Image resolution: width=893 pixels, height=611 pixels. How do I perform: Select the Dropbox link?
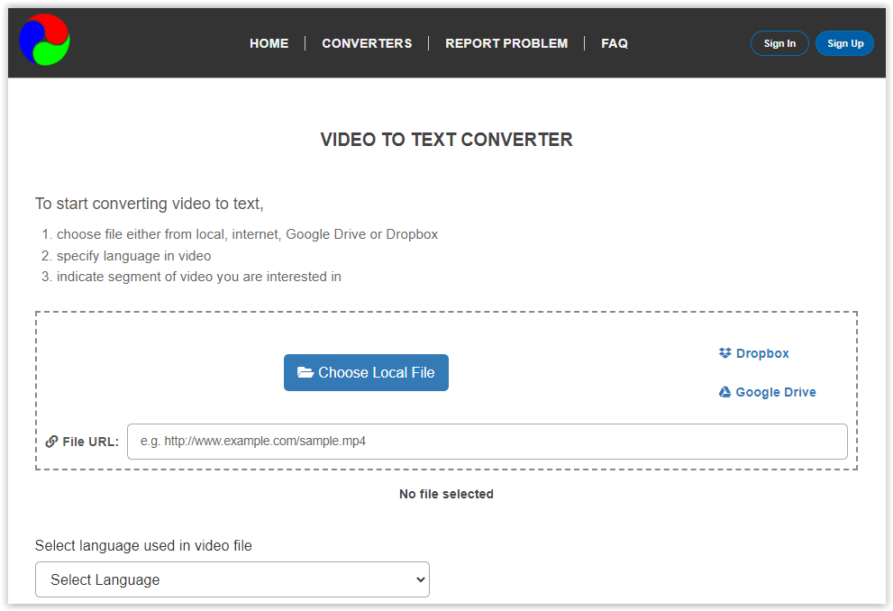coord(753,353)
